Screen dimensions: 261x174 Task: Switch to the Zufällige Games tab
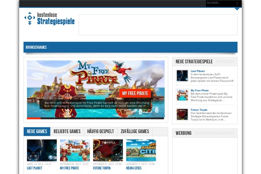(x=135, y=131)
